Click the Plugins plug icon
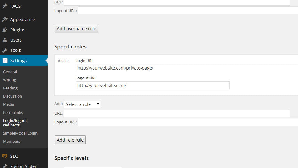 [x=5, y=30]
